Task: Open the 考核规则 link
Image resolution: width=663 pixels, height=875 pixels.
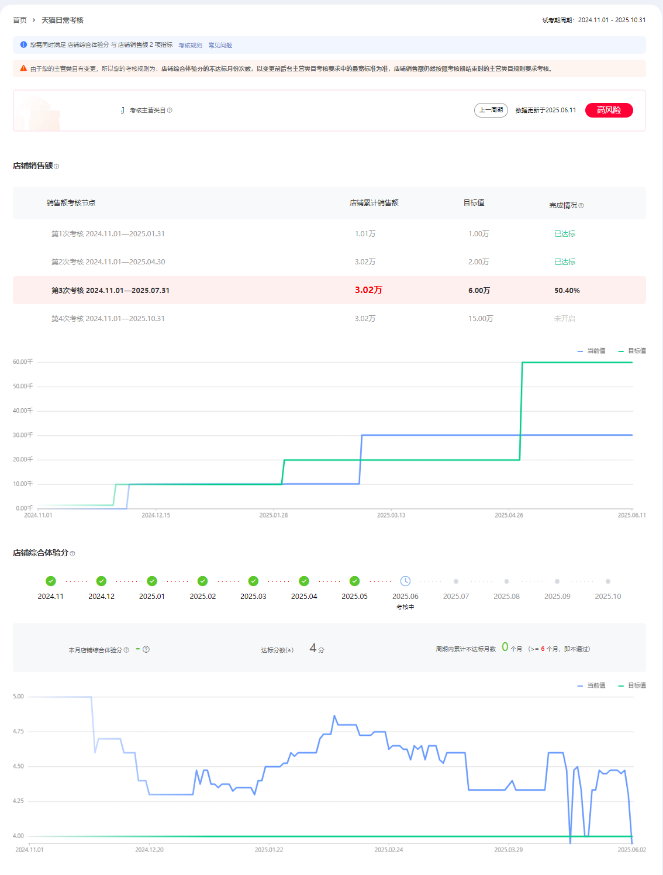Action: 190,46
